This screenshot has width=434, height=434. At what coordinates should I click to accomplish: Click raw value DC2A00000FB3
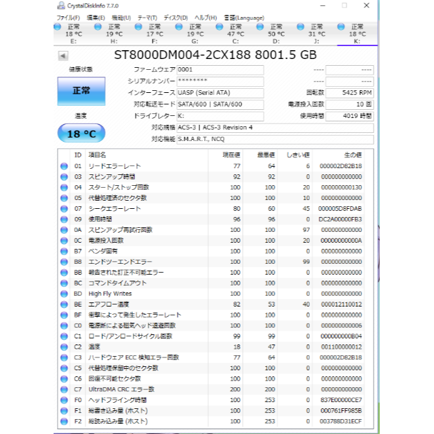[340, 219]
